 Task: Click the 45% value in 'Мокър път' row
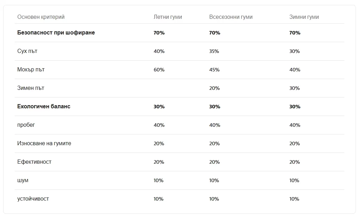[214, 70]
